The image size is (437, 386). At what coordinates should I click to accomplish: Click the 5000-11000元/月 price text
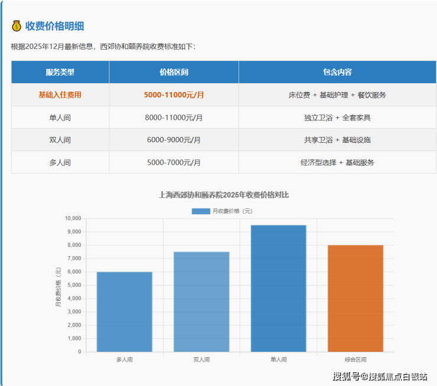[174, 94]
